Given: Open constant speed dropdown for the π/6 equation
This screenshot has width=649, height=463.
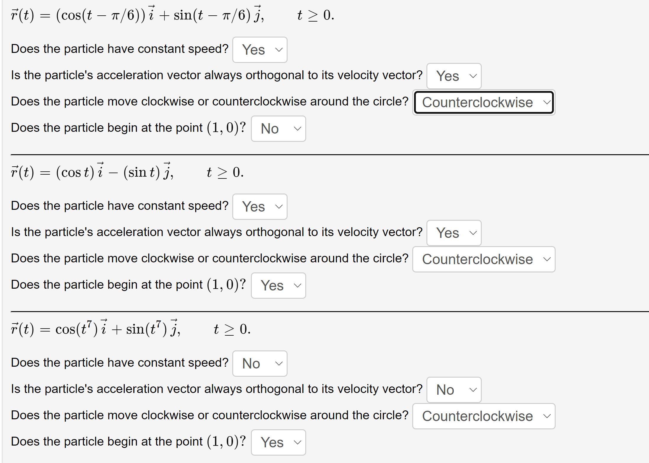Looking at the screenshot, I should (x=260, y=50).
